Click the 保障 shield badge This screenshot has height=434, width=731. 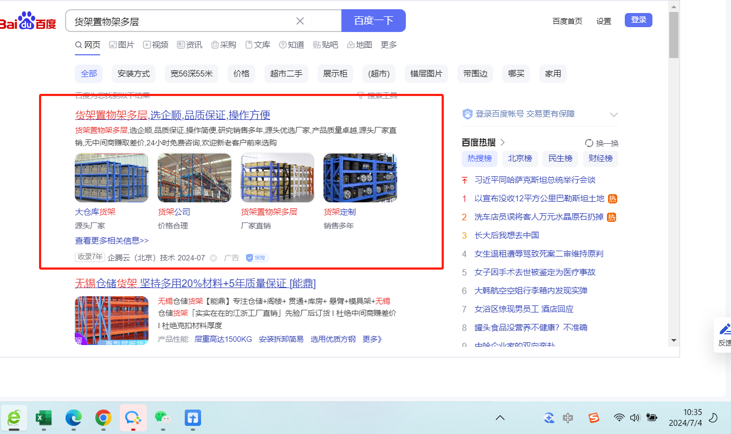[257, 258]
